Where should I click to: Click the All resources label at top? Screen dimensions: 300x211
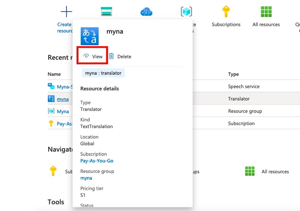click(x=266, y=25)
